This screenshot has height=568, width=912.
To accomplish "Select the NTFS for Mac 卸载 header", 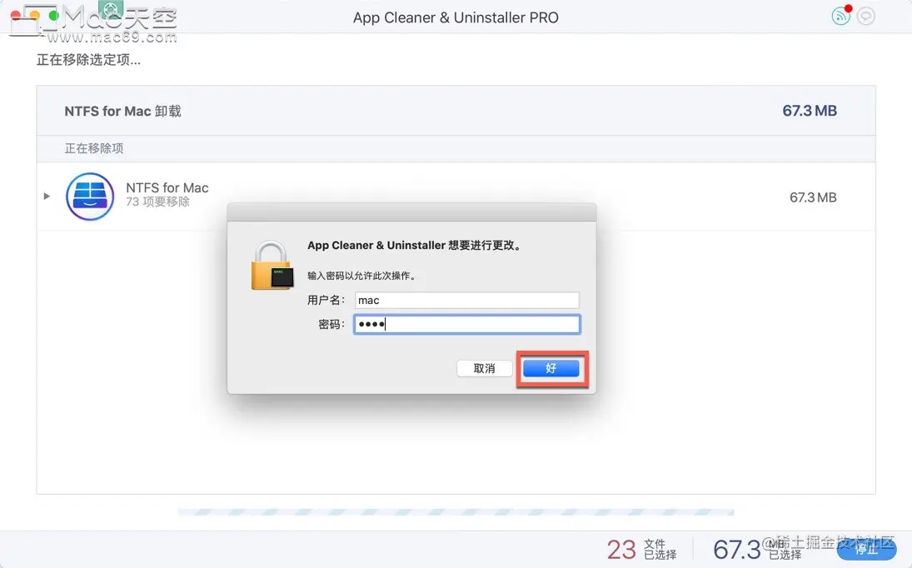I will point(122,111).
